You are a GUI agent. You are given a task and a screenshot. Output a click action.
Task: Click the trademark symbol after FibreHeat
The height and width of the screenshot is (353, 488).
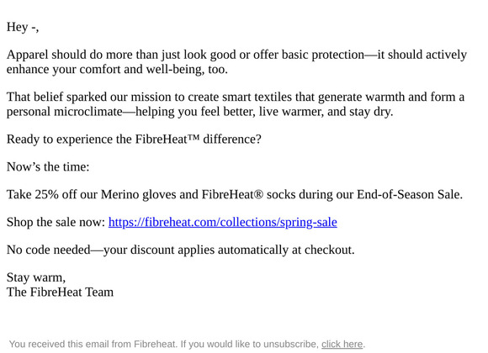coord(194,137)
